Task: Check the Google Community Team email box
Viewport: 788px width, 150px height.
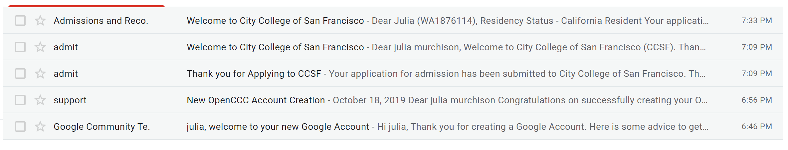Action: [x=20, y=126]
